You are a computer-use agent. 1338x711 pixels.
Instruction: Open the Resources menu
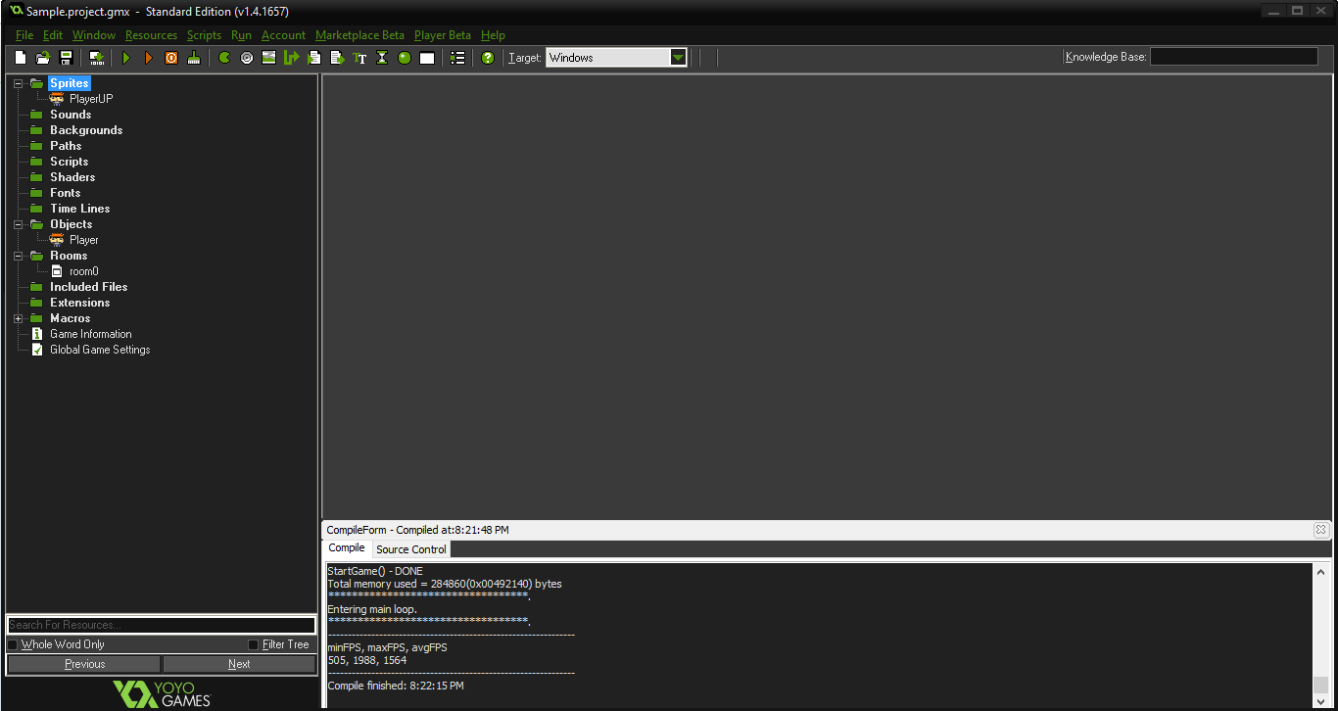pos(152,35)
